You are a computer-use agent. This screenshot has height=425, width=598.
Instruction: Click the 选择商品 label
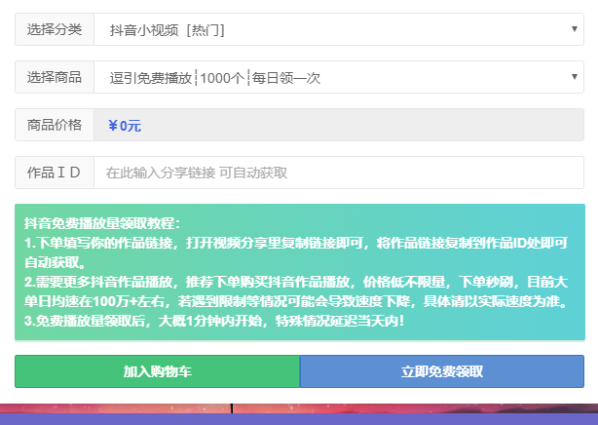55,77
